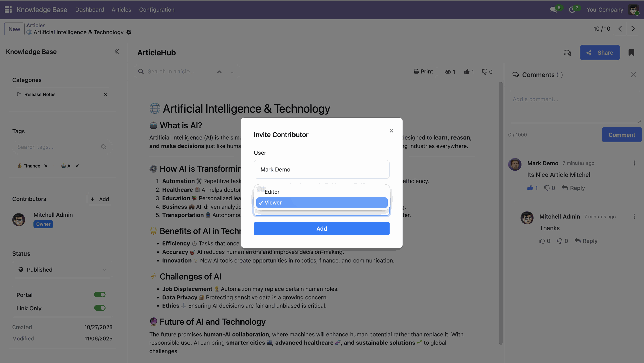The image size is (644, 363).
Task: Toggle the Portal switch off
Action: click(x=100, y=295)
